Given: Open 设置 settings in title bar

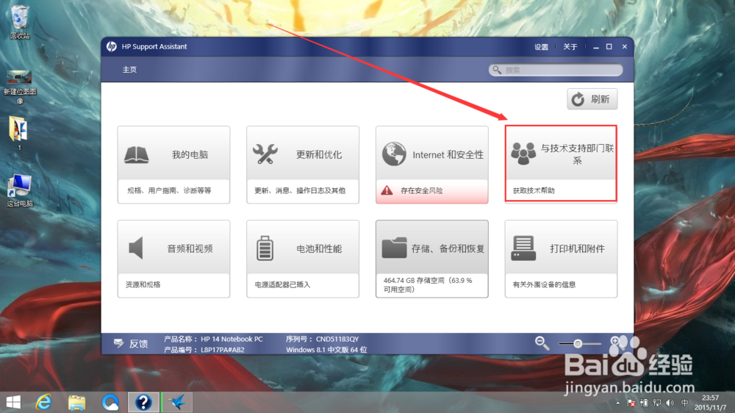Looking at the screenshot, I should coord(542,47).
